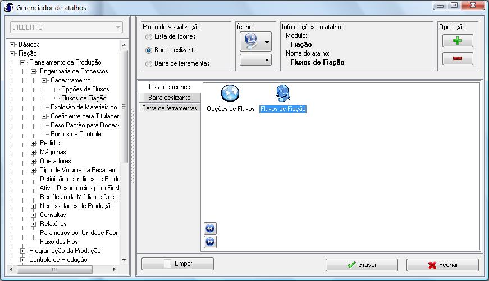The height and width of the screenshot is (281, 489).
Task: Click the application icon in title bar
Action: pyautogui.click(x=9, y=7)
